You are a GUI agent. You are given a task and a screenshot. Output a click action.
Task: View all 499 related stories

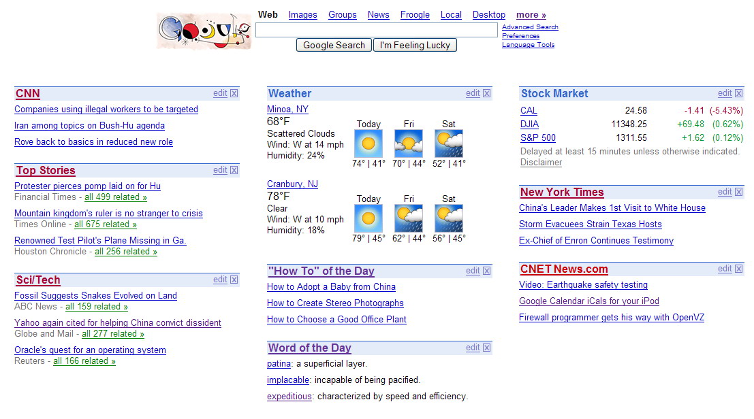pos(116,197)
